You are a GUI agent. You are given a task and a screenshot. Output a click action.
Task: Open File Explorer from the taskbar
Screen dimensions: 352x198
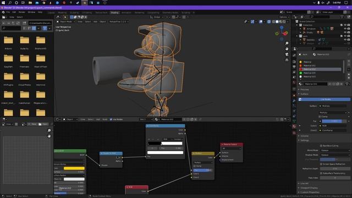pos(30,3)
